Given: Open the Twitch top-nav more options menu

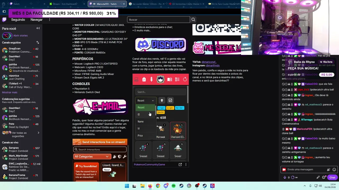Looking at the screenshot, I should [x=50, y=20].
